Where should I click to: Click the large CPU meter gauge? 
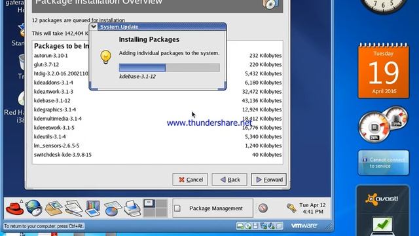click(x=374, y=127)
